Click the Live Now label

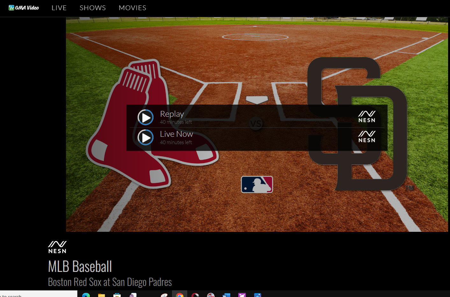pyautogui.click(x=176, y=134)
